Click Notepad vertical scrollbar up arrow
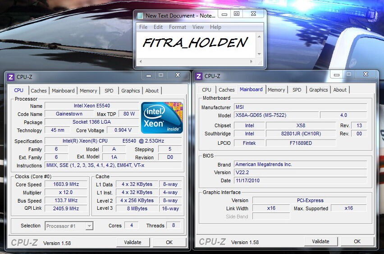The width and height of the screenshot is (384, 254). 259,36
